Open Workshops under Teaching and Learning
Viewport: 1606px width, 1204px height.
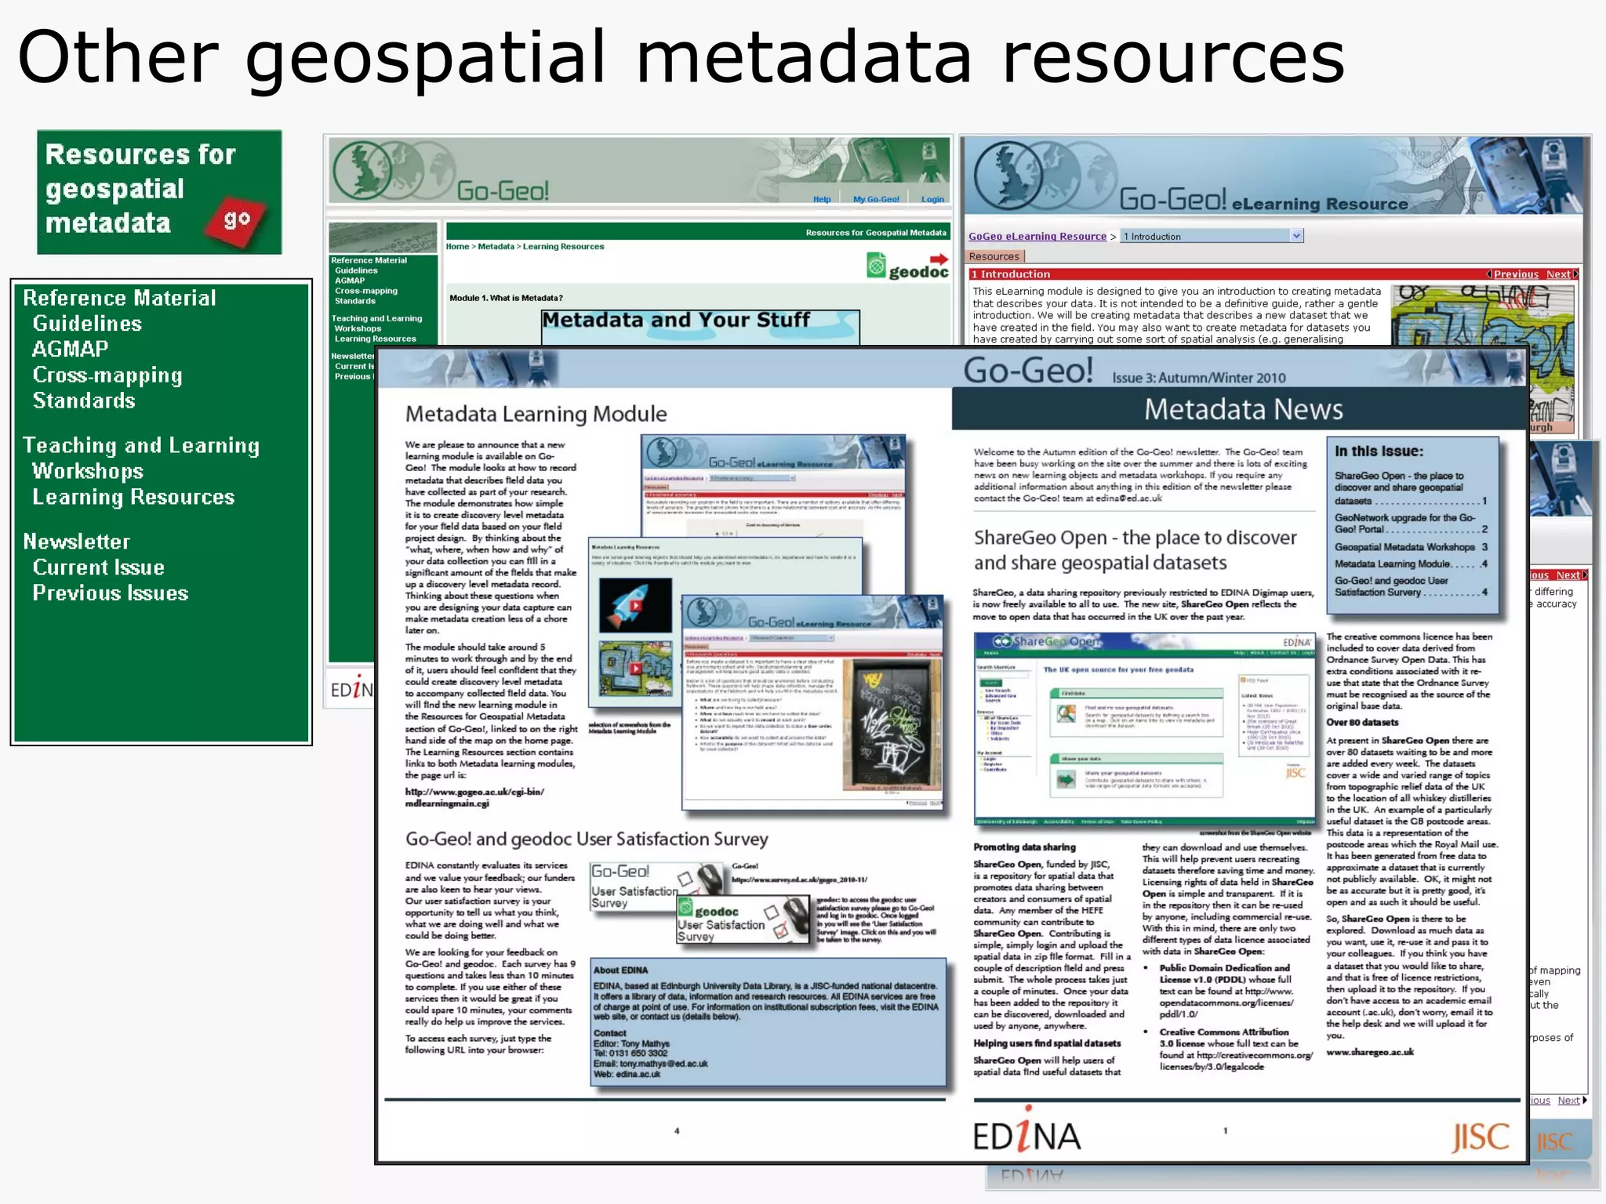tap(88, 471)
